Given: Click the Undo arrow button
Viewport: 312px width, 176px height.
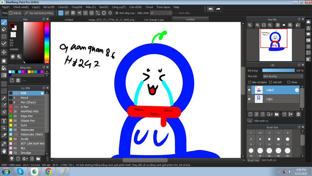Looking at the screenshot, I should [210, 9].
